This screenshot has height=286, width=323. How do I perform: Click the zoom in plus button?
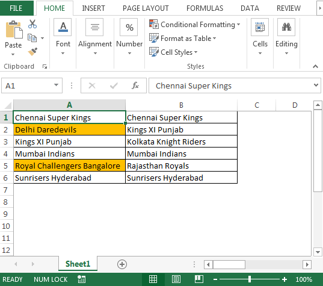(x=285, y=279)
